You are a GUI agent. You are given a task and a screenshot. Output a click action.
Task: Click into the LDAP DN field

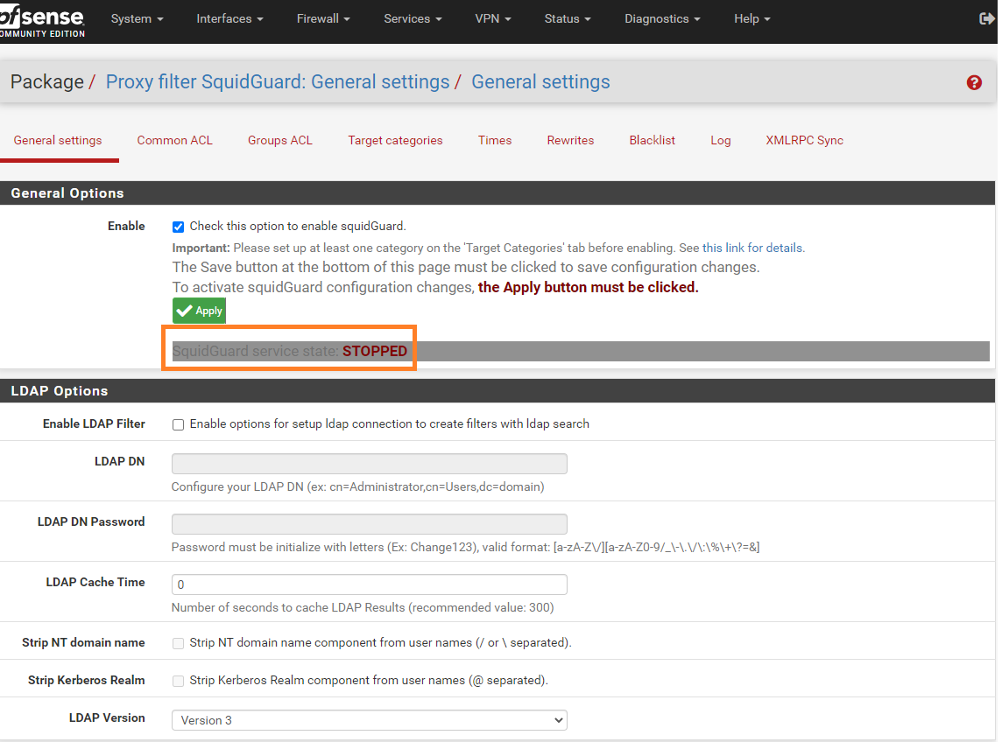[x=370, y=464]
